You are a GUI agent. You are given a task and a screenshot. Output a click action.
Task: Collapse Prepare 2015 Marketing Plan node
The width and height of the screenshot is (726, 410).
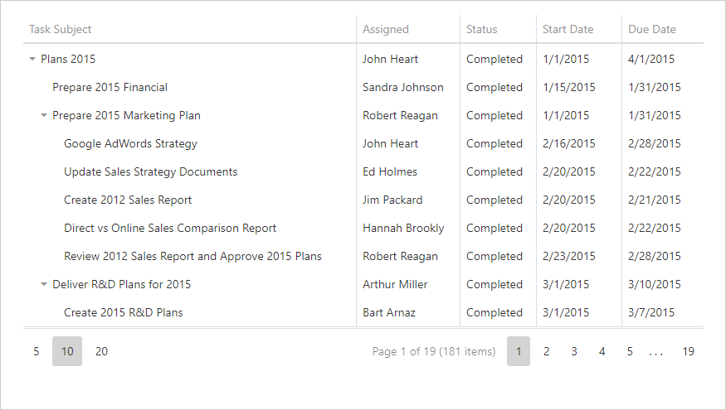[x=44, y=116]
